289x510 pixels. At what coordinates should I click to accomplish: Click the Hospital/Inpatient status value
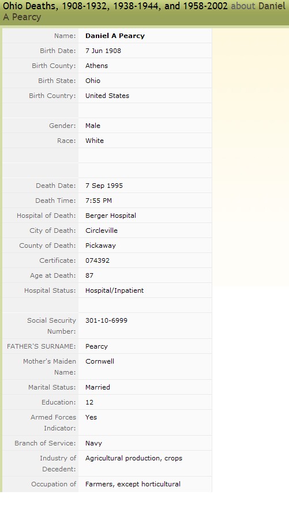115,290
